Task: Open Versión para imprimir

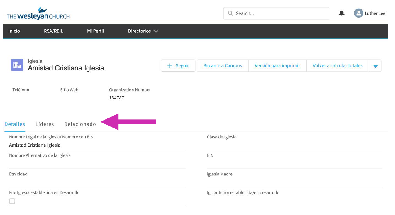Action: pyautogui.click(x=277, y=66)
